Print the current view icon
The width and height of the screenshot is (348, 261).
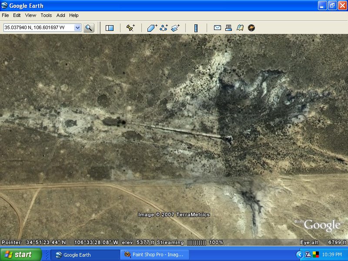[x=229, y=28]
